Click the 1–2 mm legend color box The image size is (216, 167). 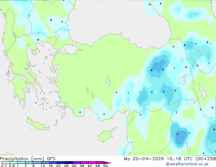pos(21,163)
